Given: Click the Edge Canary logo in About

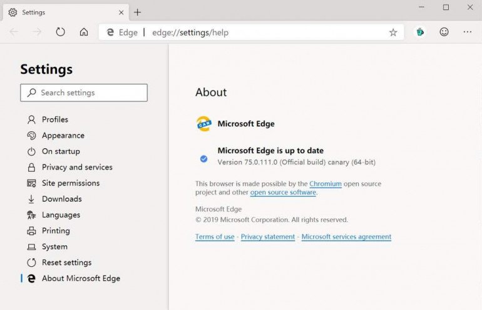Looking at the screenshot, I should pyautogui.click(x=204, y=124).
